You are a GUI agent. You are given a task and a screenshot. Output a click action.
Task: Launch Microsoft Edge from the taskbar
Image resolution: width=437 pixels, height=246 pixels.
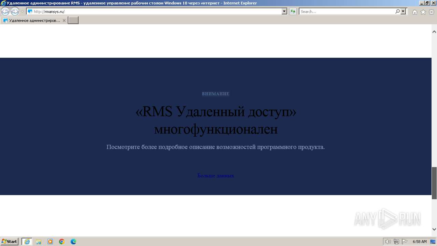pyautogui.click(x=73, y=242)
